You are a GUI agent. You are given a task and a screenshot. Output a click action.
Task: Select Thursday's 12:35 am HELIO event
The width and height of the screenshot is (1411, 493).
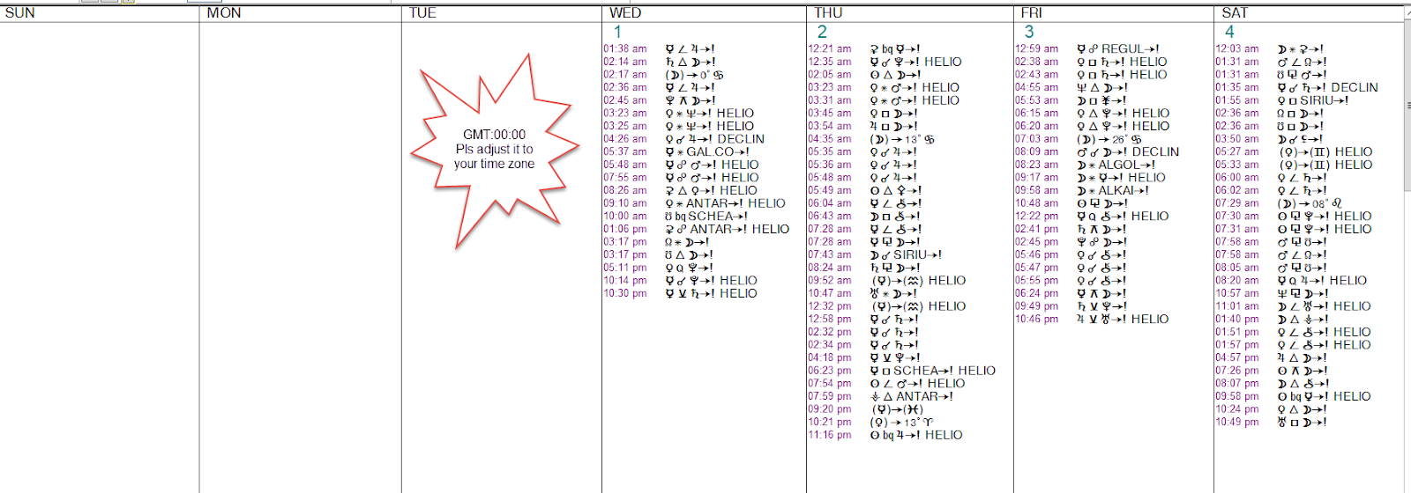click(885, 62)
